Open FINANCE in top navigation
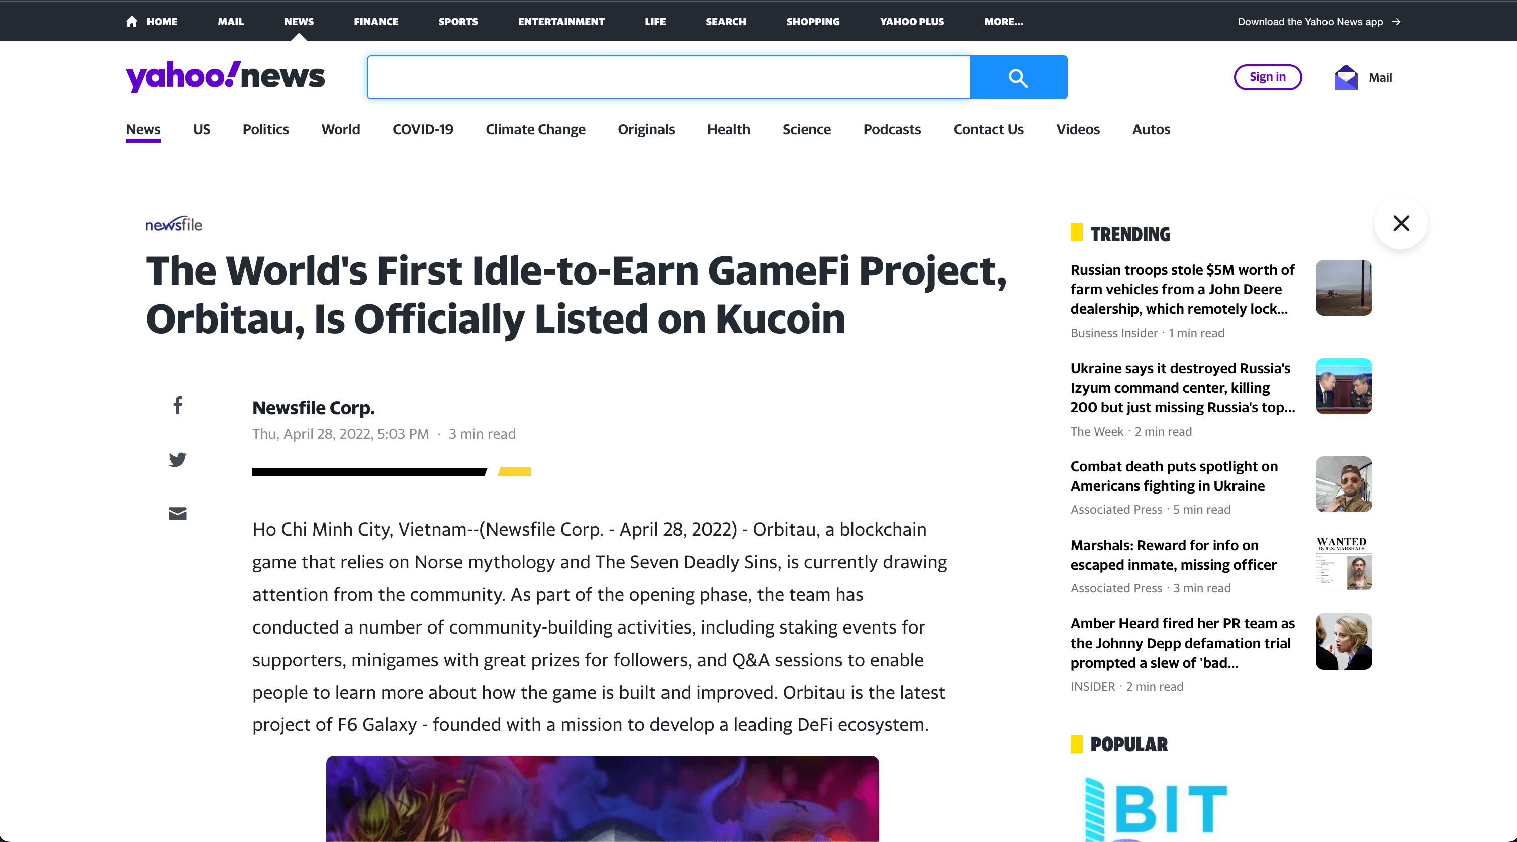The height and width of the screenshot is (842, 1517). [x=375, y=22]
